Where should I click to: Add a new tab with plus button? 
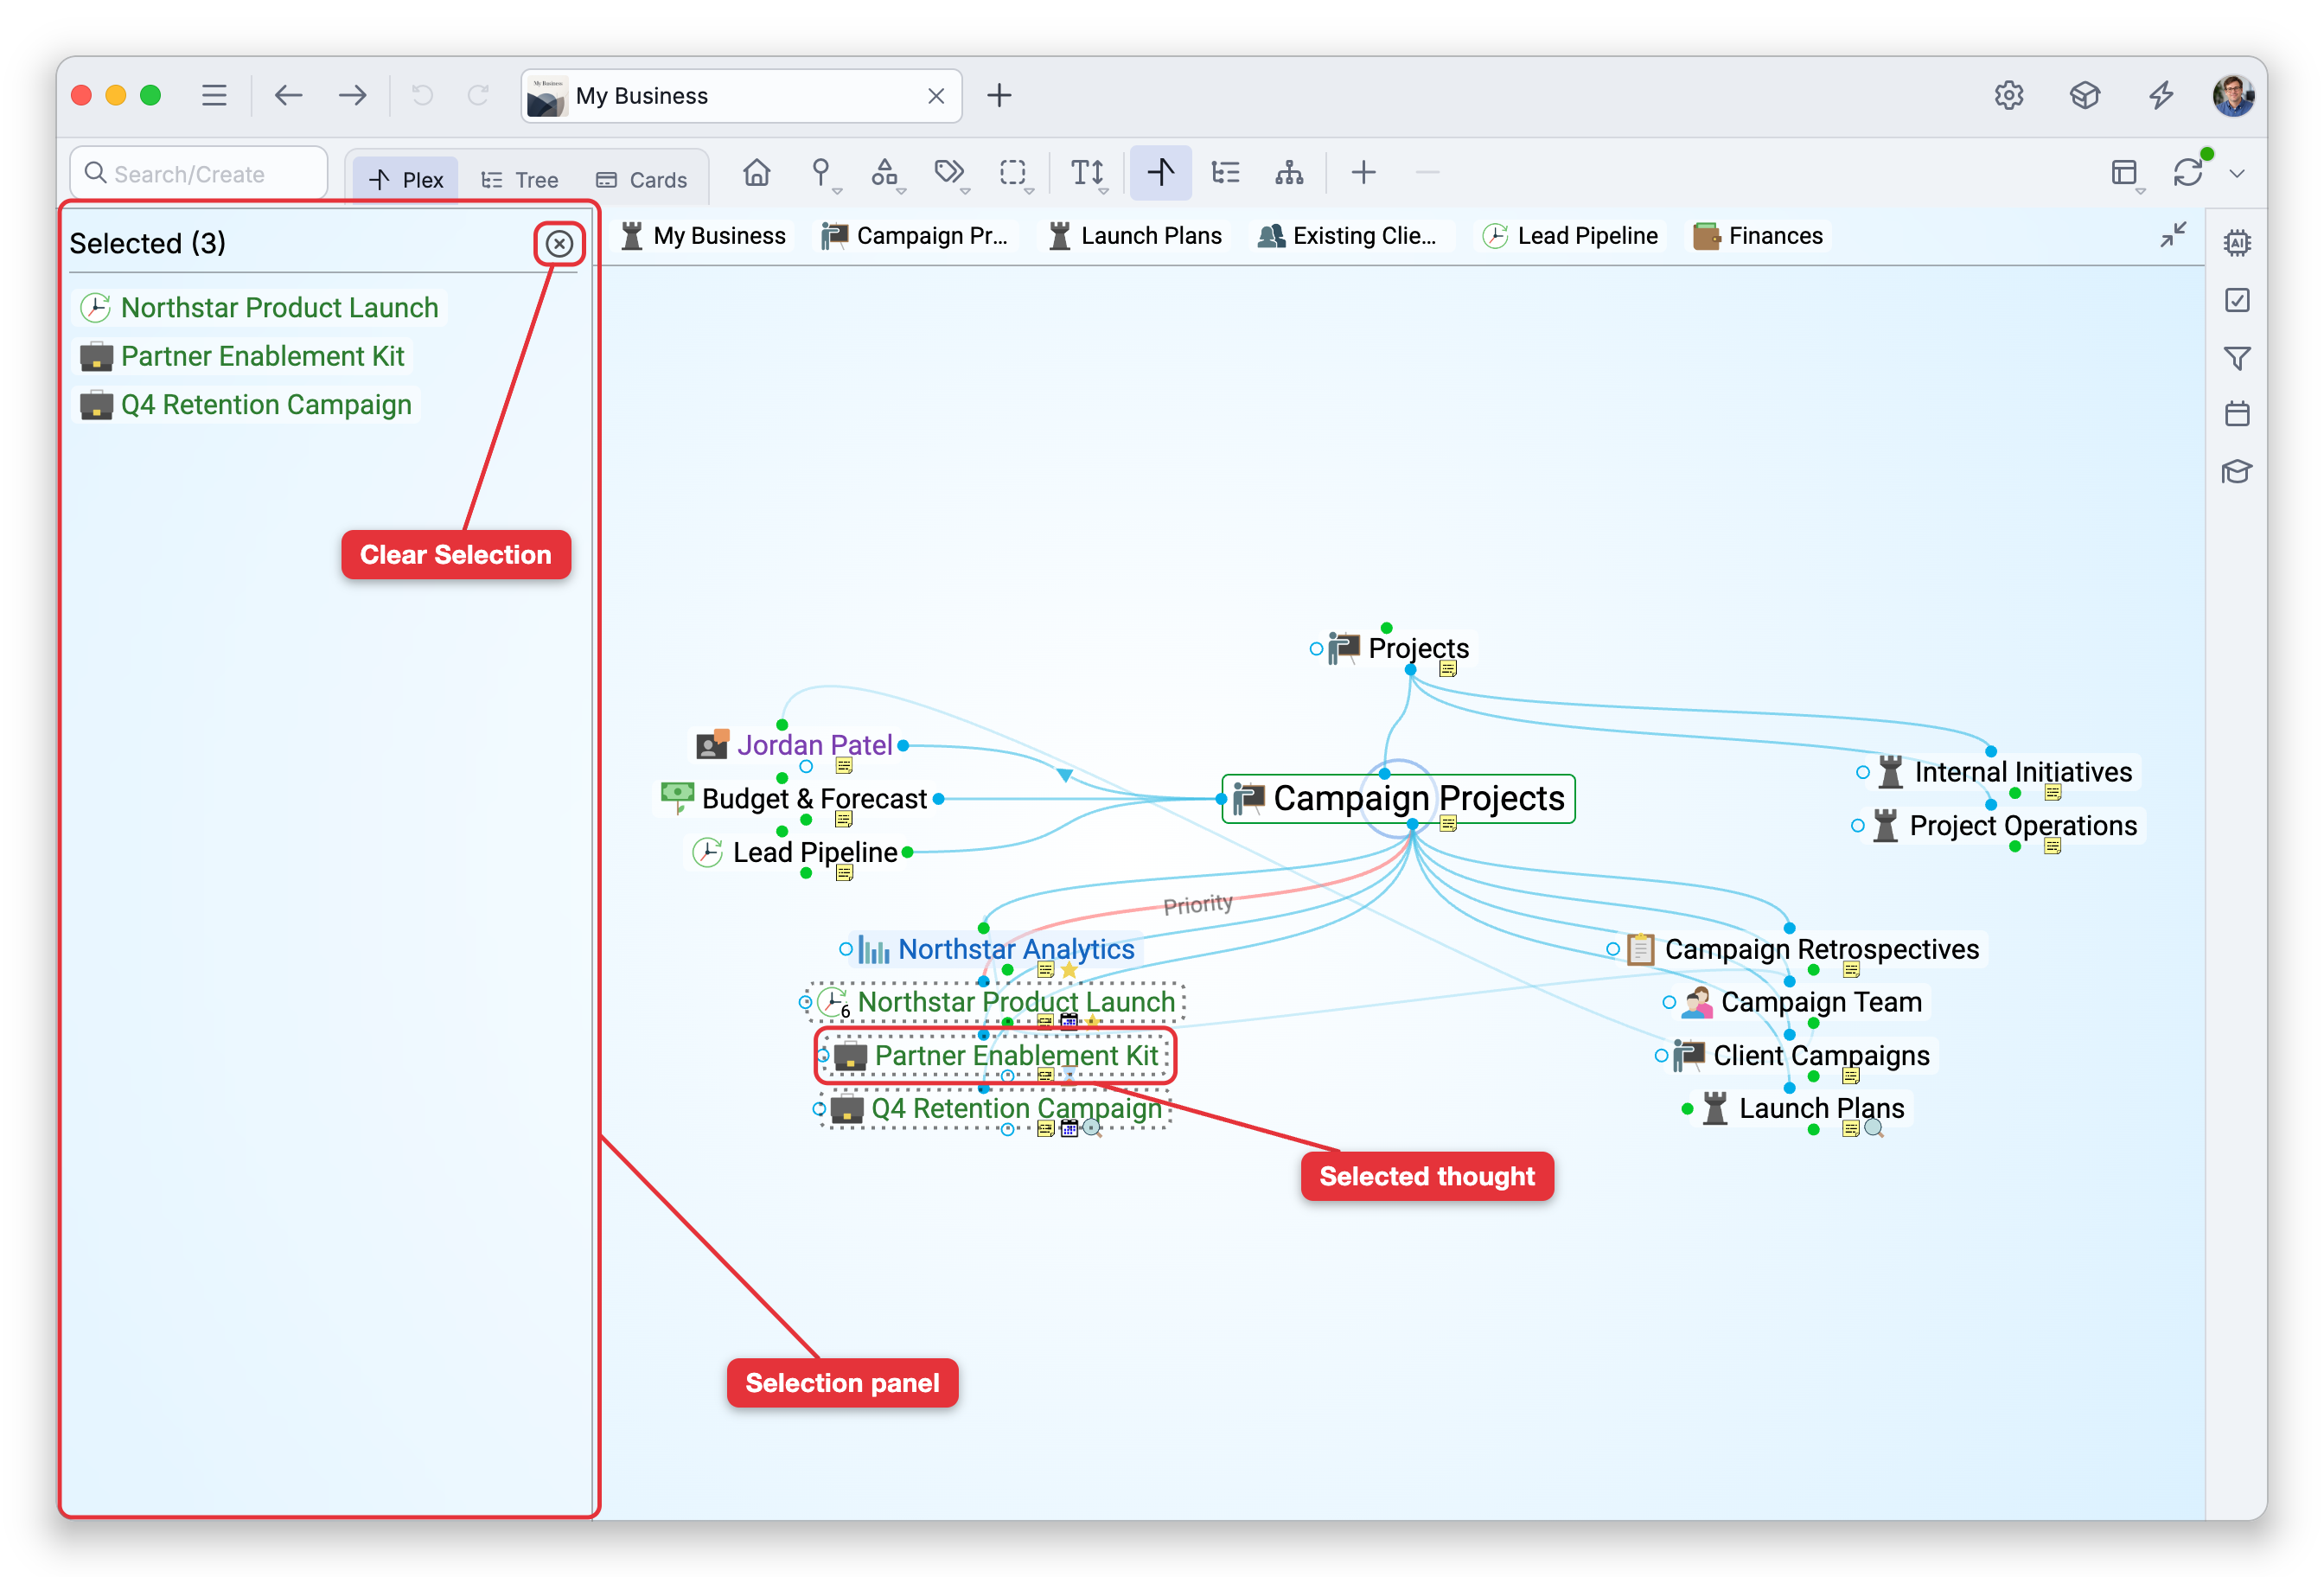(x=999, y=95)
